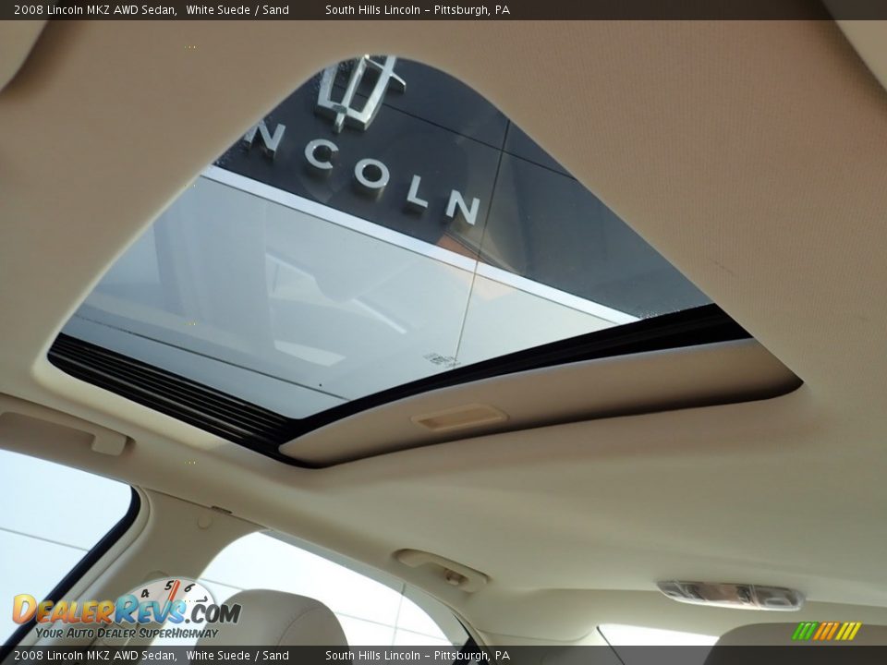Toggle the front sunroof switch panel
The height and width of the screenshot is (665, 887).
[x=457, y=418]
